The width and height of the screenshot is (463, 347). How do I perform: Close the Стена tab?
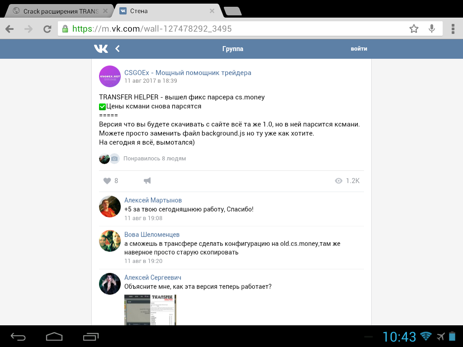pos(212,11)
